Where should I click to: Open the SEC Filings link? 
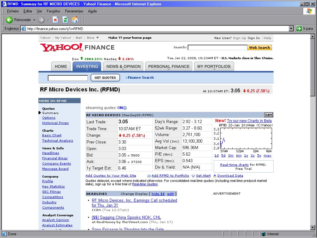51,192
